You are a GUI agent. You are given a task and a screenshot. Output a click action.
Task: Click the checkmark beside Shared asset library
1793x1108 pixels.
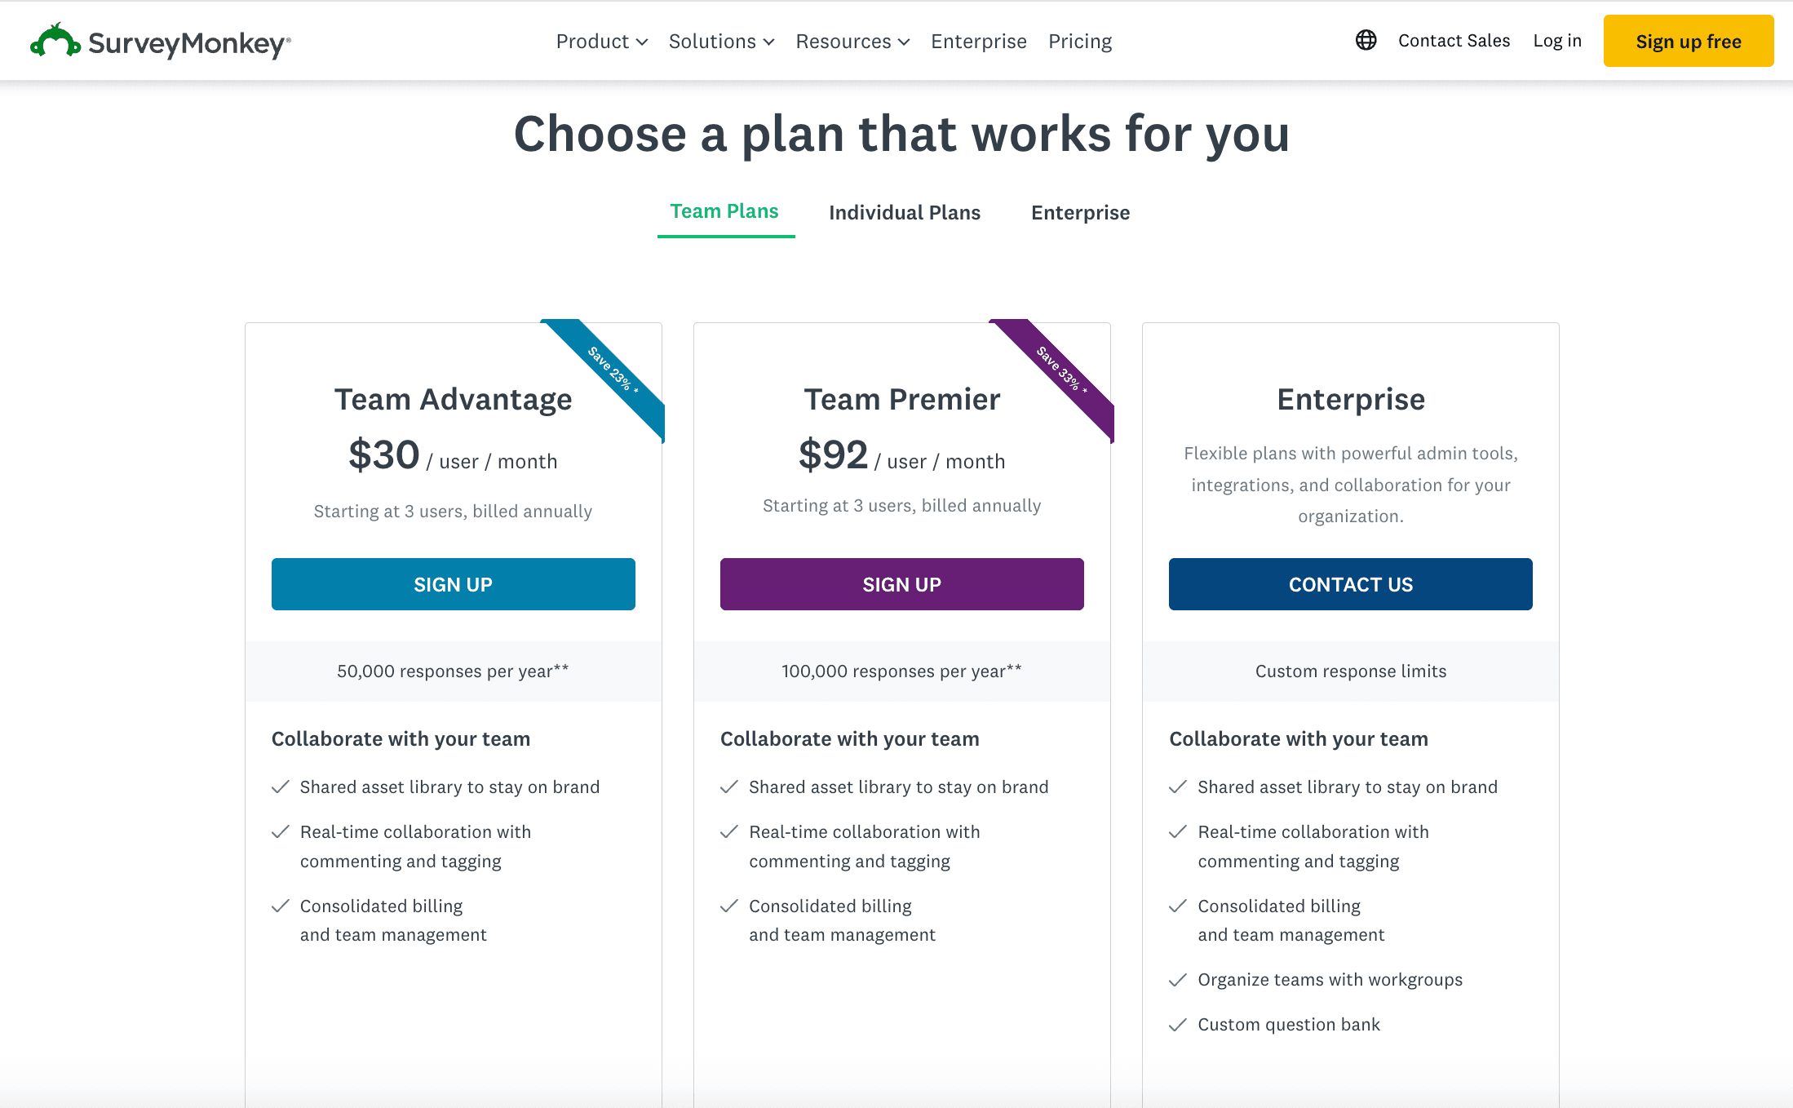coord(281,787)
